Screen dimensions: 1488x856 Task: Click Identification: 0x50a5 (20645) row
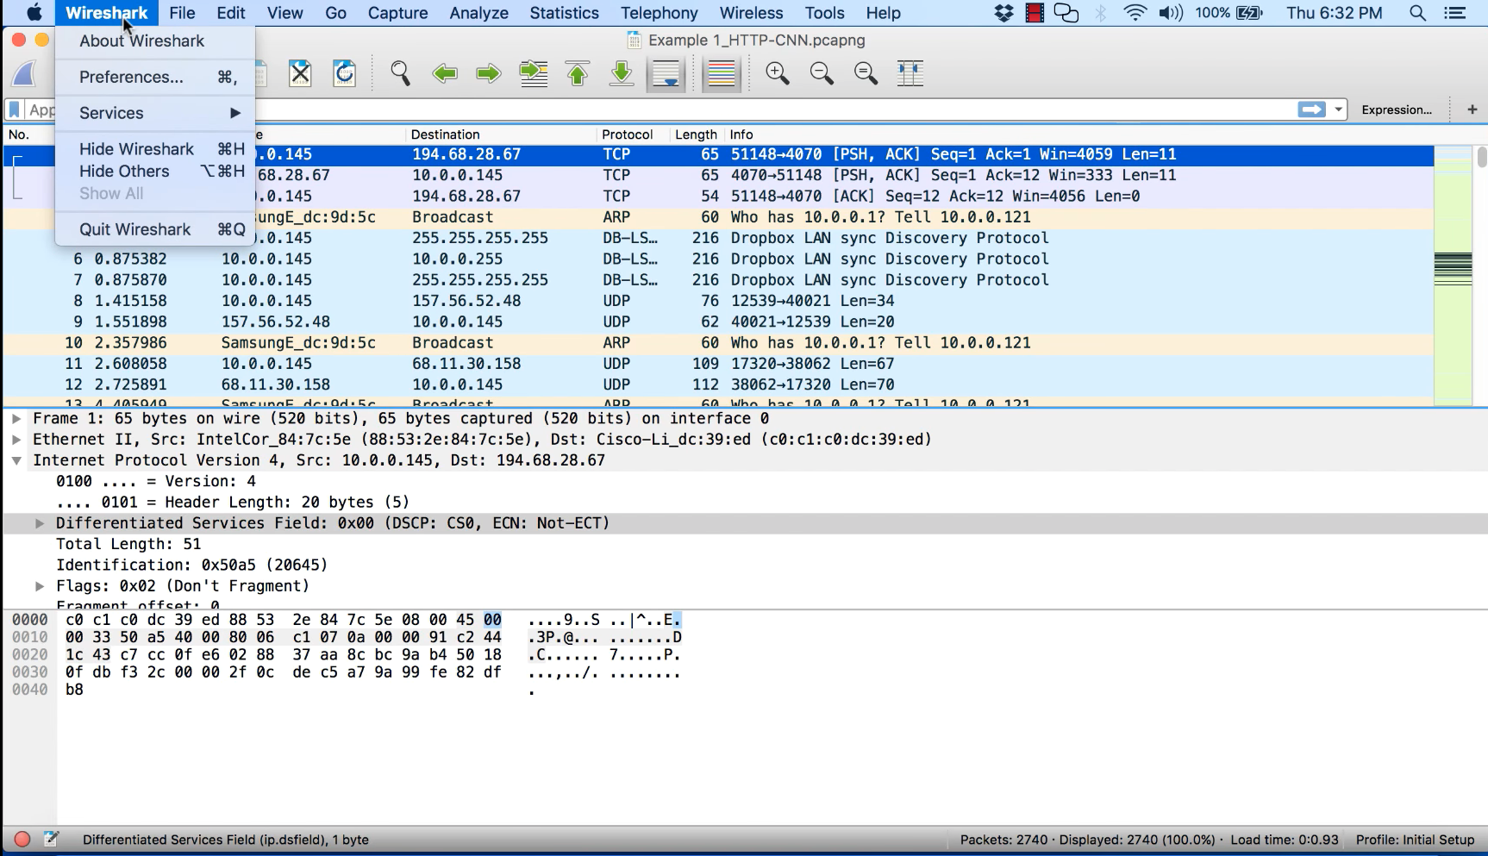tap(745, 565)
